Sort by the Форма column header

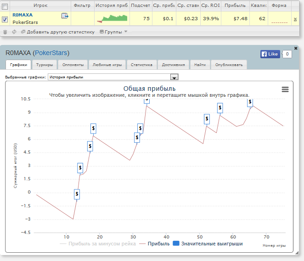(279, 6)
